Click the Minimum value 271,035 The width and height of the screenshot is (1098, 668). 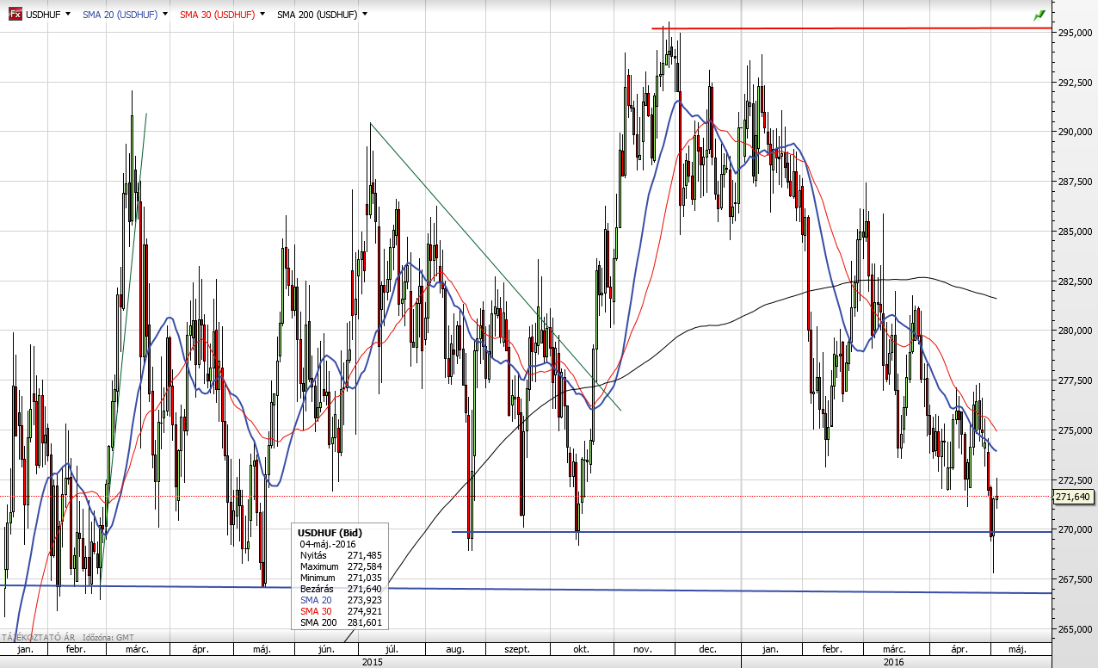click(x=367, y=578)
